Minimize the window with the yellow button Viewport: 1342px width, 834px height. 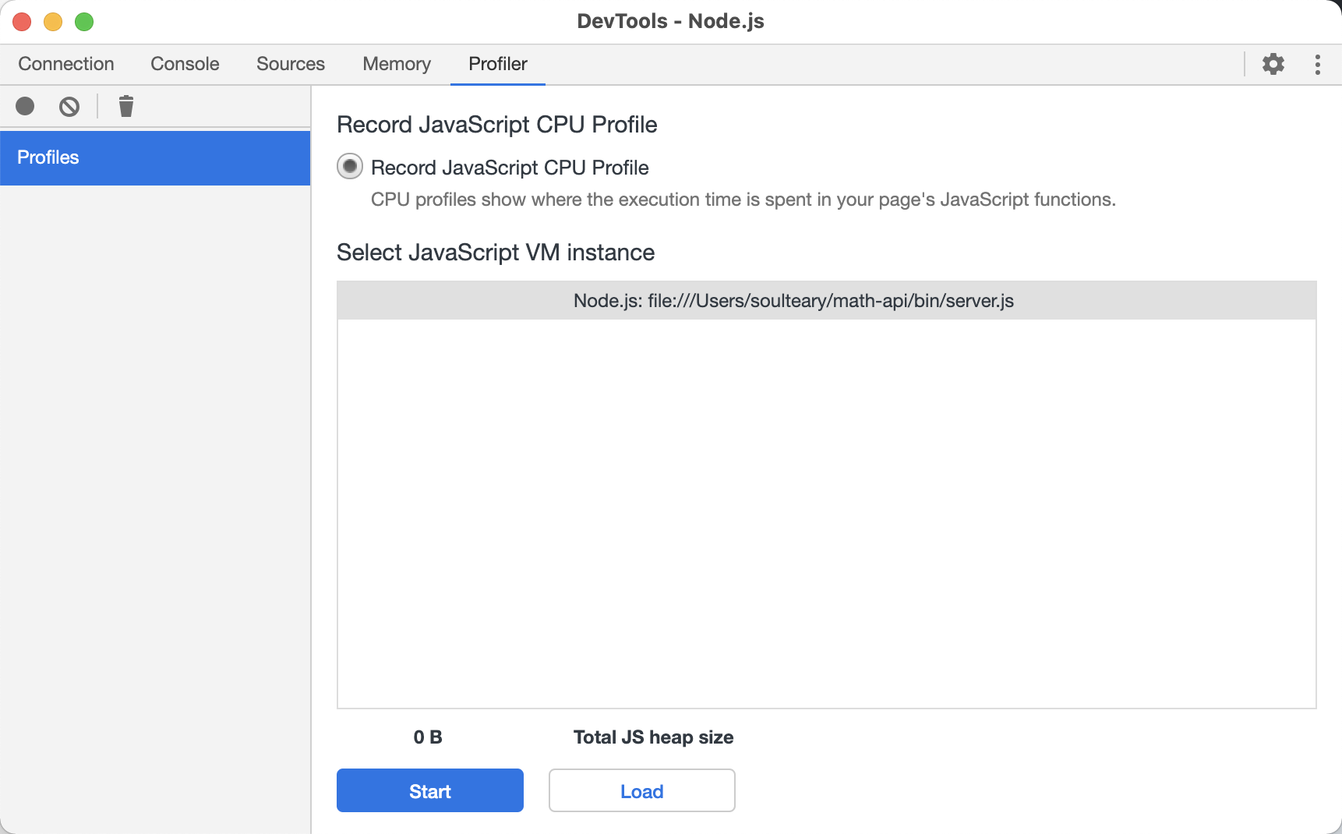pos(53,22)
